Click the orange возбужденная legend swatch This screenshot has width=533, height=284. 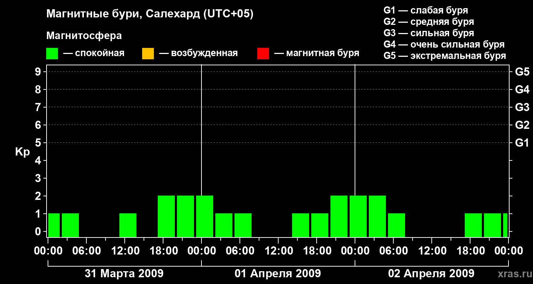[x=148, y=54]
